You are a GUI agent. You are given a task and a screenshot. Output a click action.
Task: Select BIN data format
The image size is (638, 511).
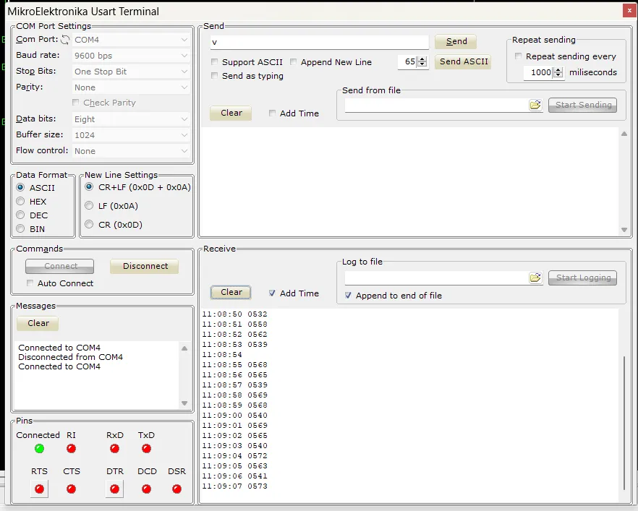click(x=20, y=229)
